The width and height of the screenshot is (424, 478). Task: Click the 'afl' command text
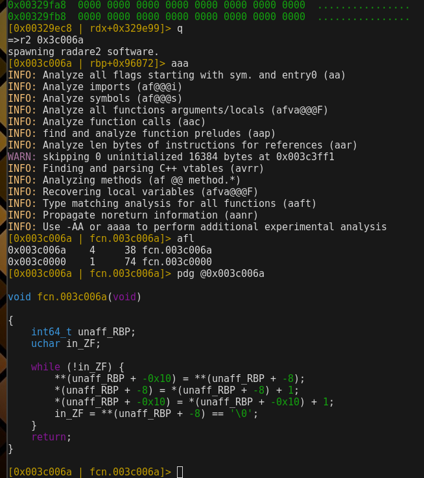click(185, 239)
